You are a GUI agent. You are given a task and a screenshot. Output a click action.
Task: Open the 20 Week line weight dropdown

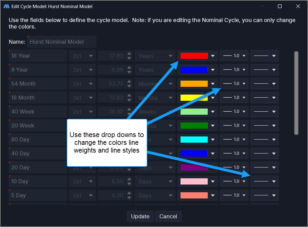pos(234,126)
